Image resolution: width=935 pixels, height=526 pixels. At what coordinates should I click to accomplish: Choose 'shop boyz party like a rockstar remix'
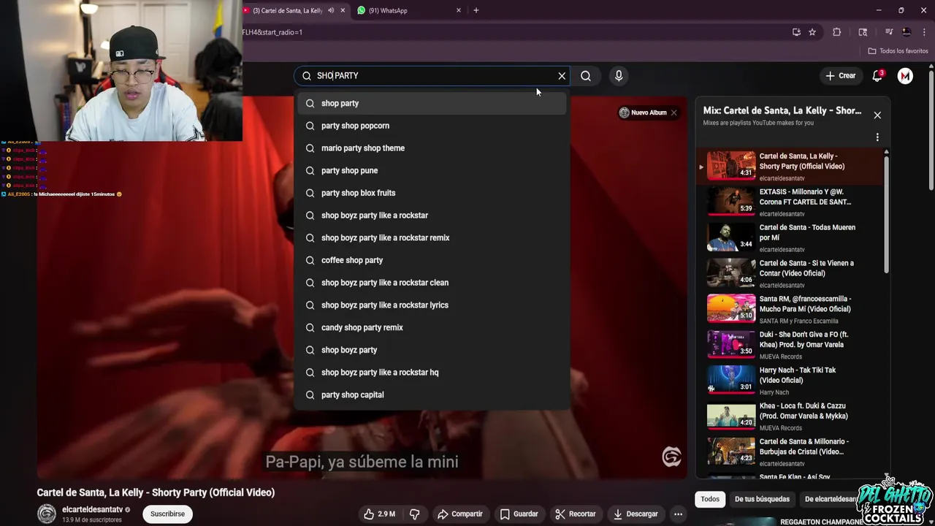[432, 238]
